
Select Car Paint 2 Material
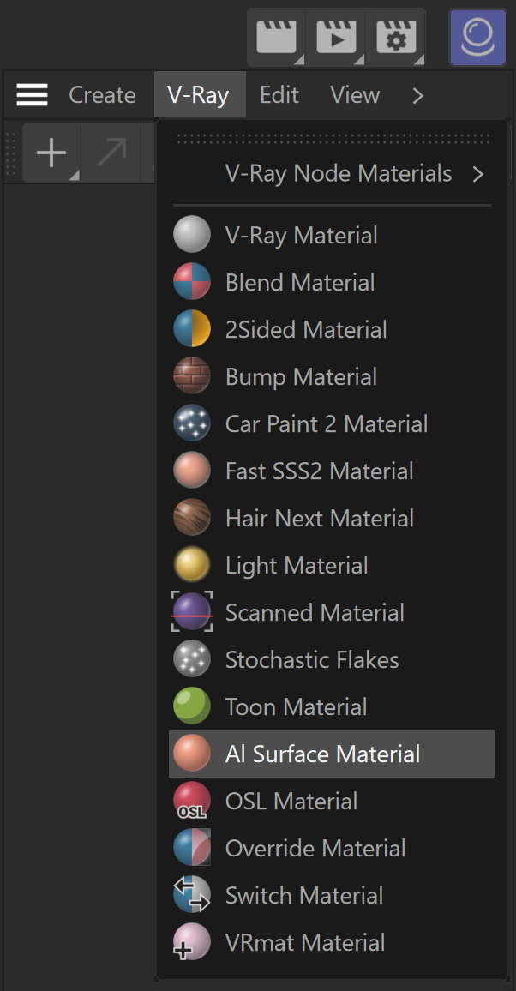(x=332, y=423)
